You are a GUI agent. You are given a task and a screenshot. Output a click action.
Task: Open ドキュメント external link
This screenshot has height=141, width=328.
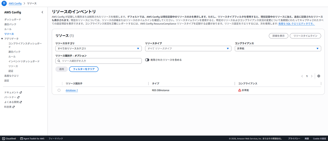[x=13, y=92]
